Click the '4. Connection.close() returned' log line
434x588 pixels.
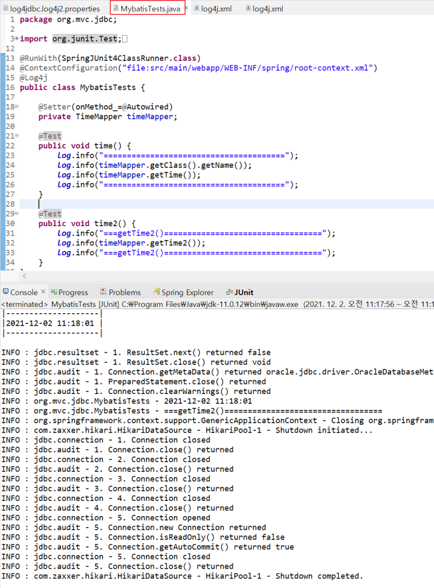pos(117,509)
